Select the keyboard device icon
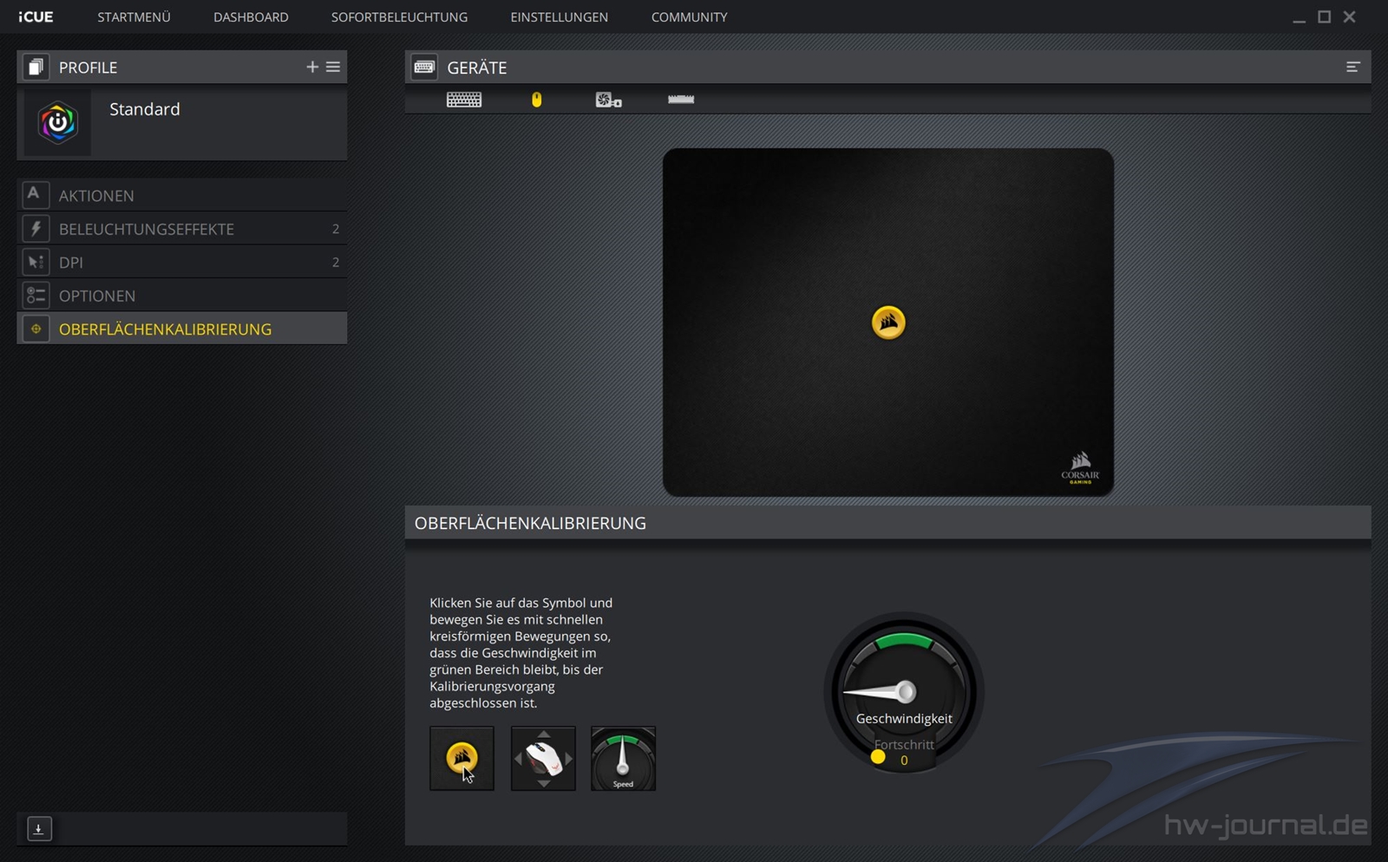The width and height of the screenshot is (1388, 862). pyautogui.click(x=464, y=100)
